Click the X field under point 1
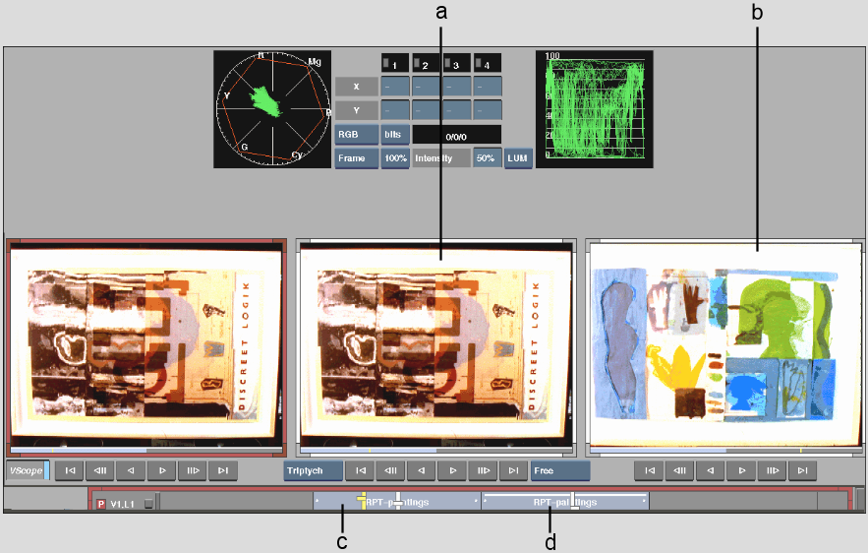Viewport: 868px width, 553px height. pos(395,87)
